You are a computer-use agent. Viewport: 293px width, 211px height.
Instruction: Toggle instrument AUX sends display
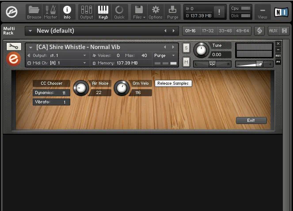coord(278,56)
